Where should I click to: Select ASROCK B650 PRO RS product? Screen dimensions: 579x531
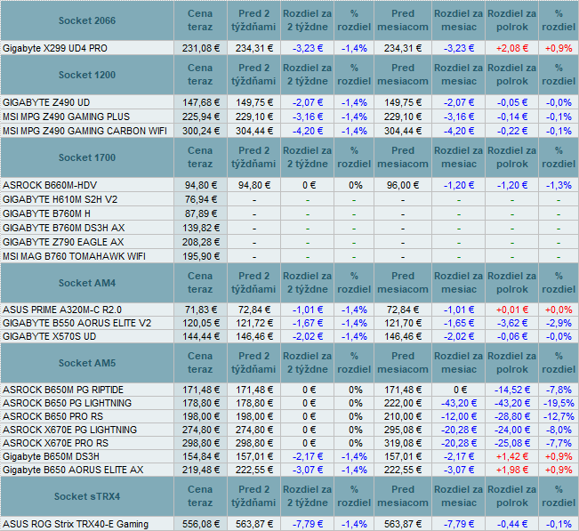(52, 416)
